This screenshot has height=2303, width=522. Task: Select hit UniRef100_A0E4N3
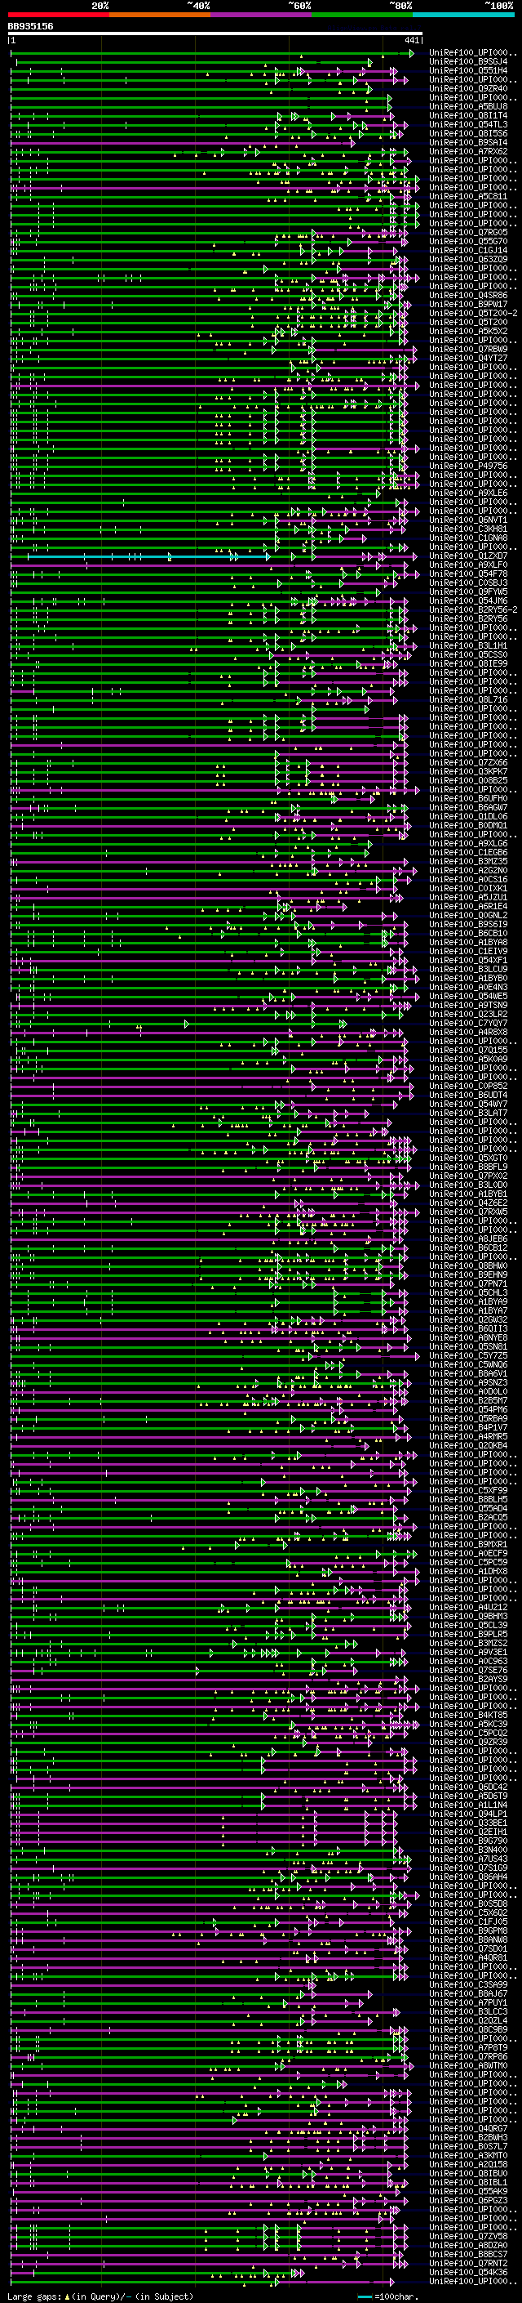tap(468, 987)
